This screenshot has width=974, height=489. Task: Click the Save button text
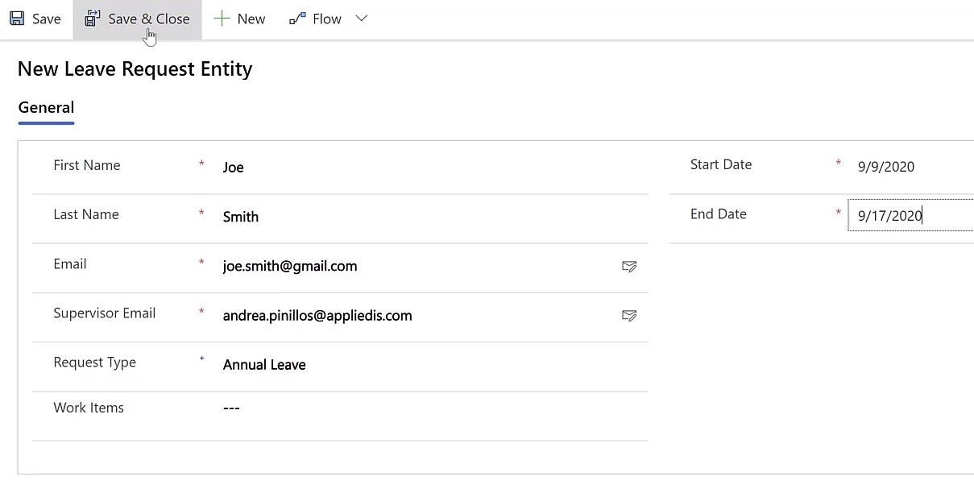pyautogui.click(x=47, y=19)
